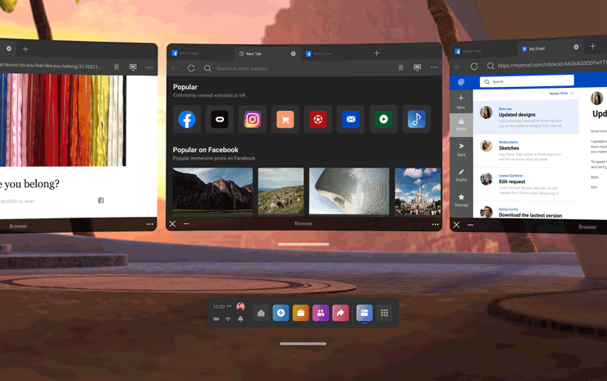Toggle notifications bell in the dock
Viewport: 607px width, 381px height.
tap(240, 319)
